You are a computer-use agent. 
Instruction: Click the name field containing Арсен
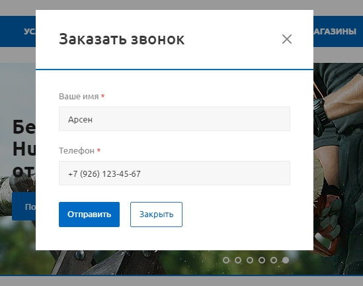[x=175, y=119]
